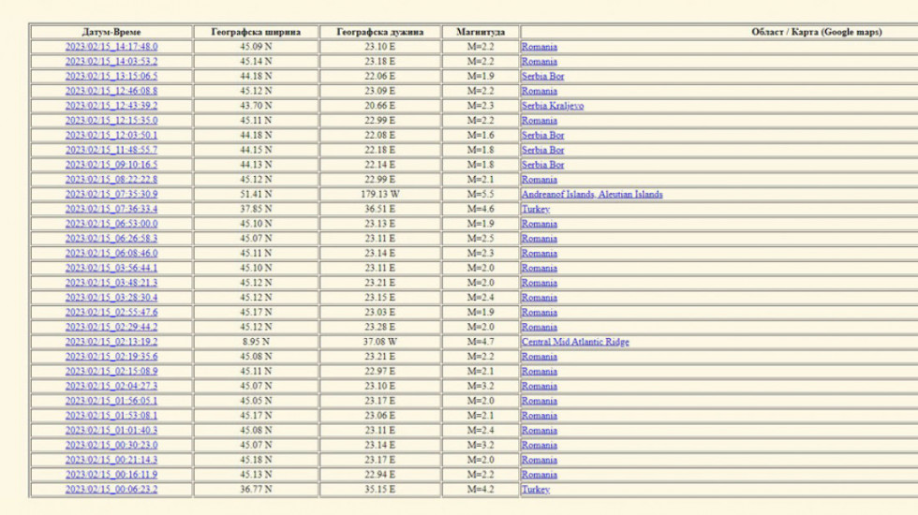Open the 00:30:23.0 earthquake entry link

point(111,445)
